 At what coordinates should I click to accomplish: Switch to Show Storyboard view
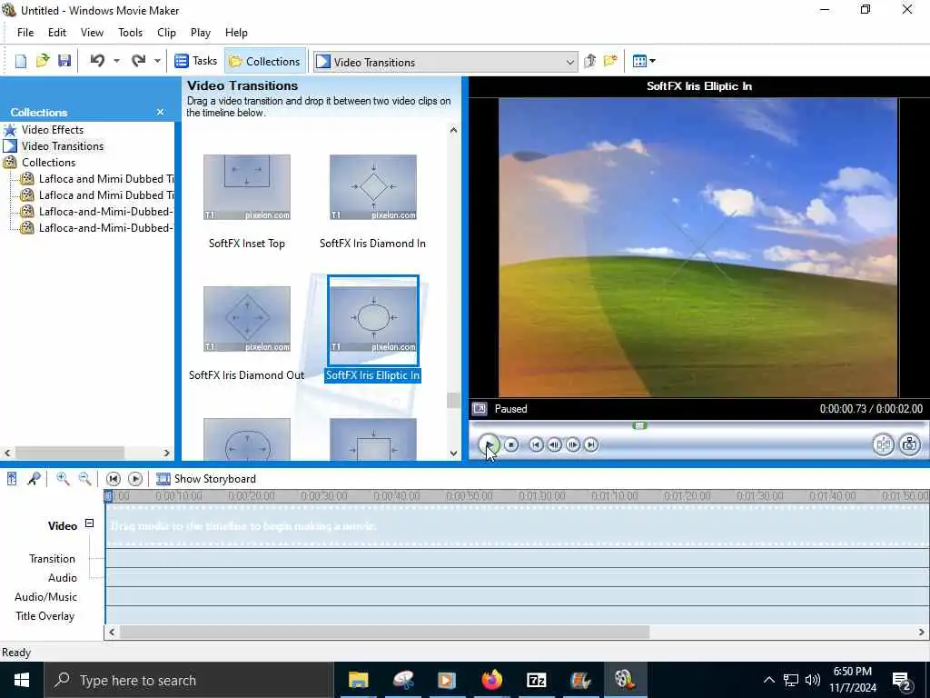(206, 479)
